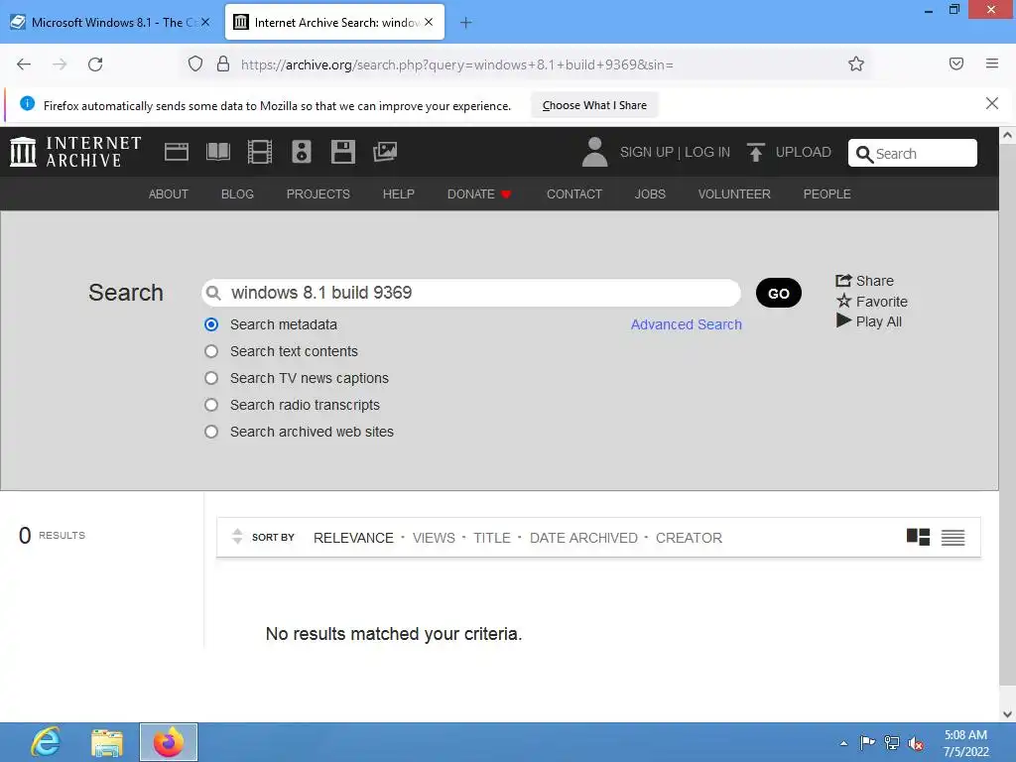This screenshot has width=1016, height=762.
Task: Click the muted volume tray icon
Action: pyautogui.click(x=916, y=742)
